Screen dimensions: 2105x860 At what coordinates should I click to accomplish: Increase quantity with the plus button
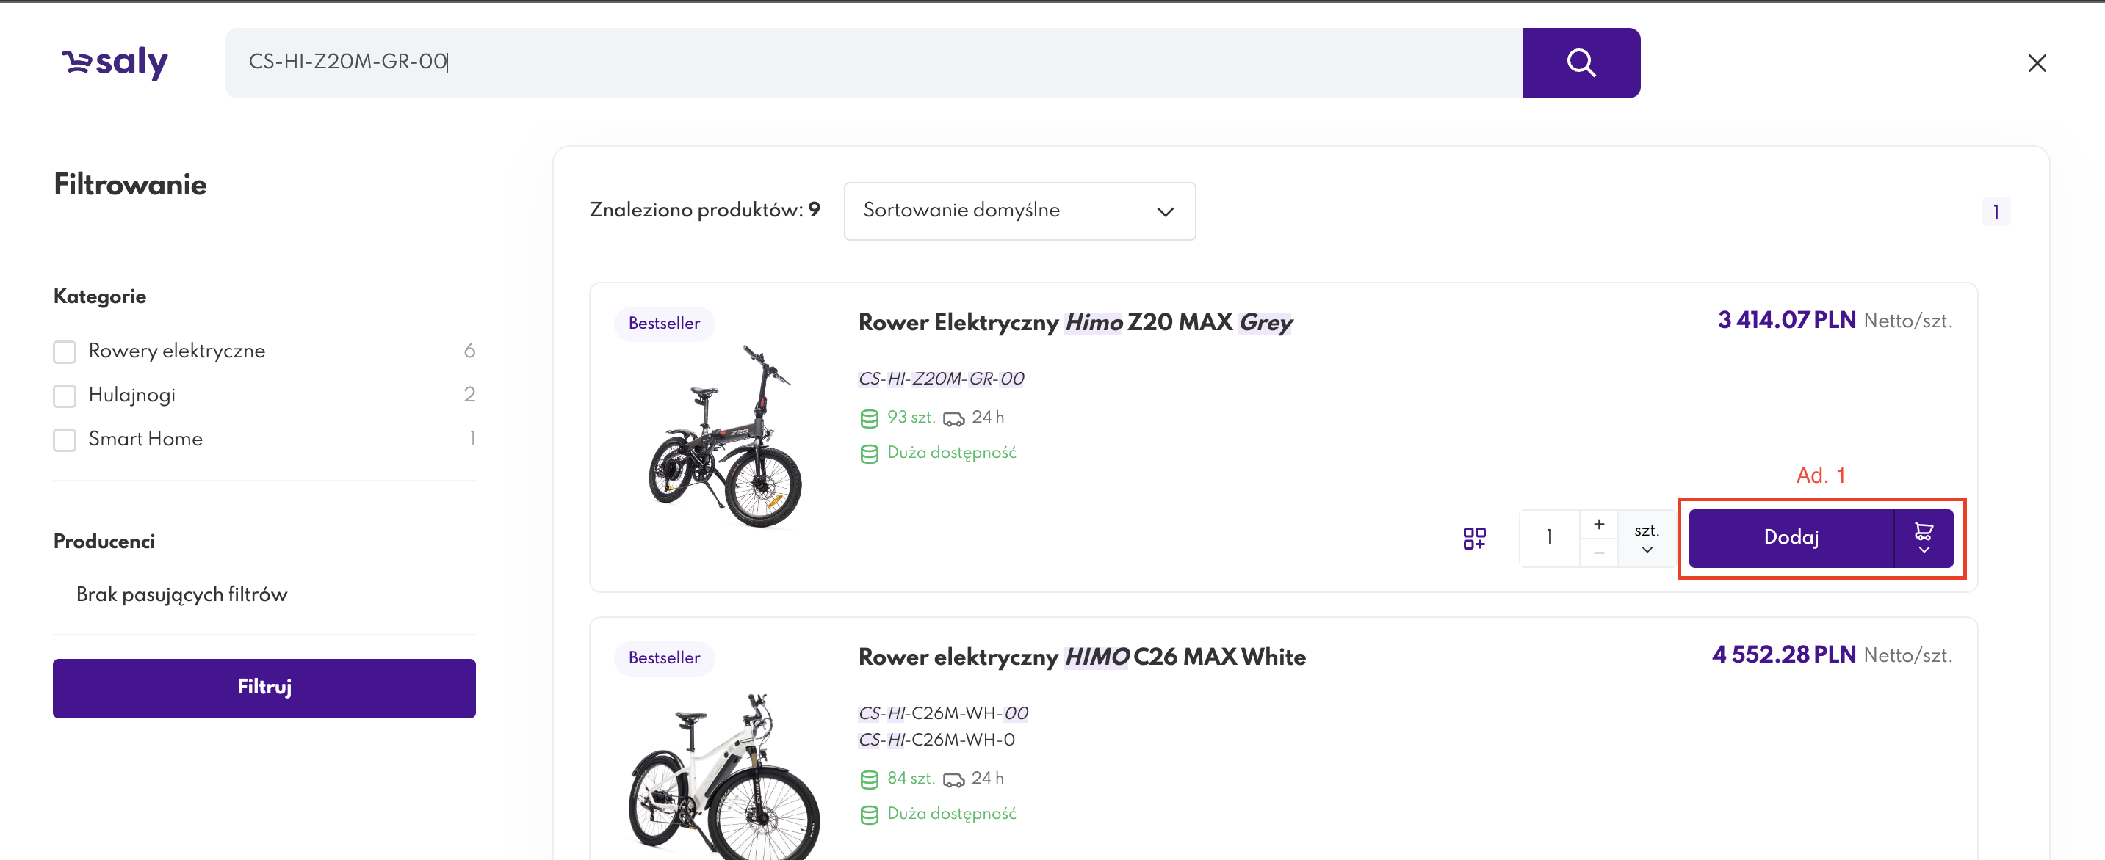1598,525
